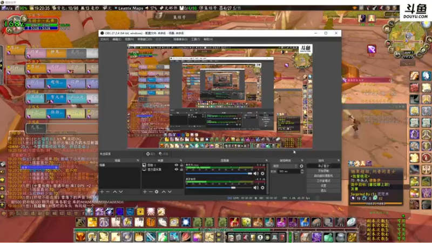
Task: Open source properties gear in sources toolbar
Action: (157, 192)
